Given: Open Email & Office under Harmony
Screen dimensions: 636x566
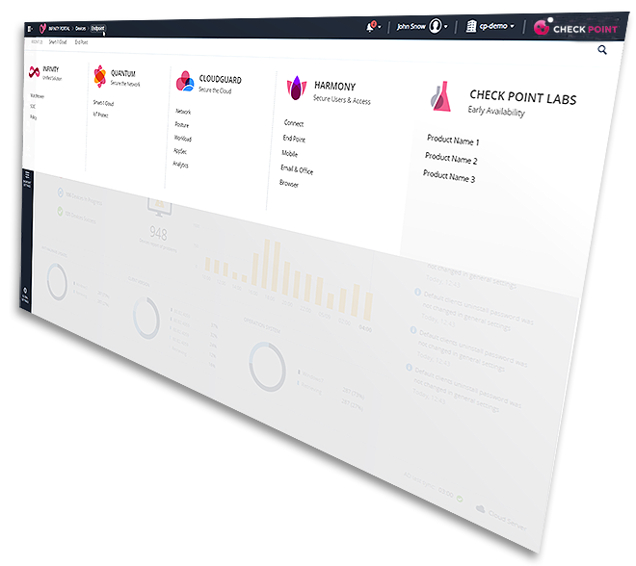Looking at the screenshot, I should tap(297, 169).
